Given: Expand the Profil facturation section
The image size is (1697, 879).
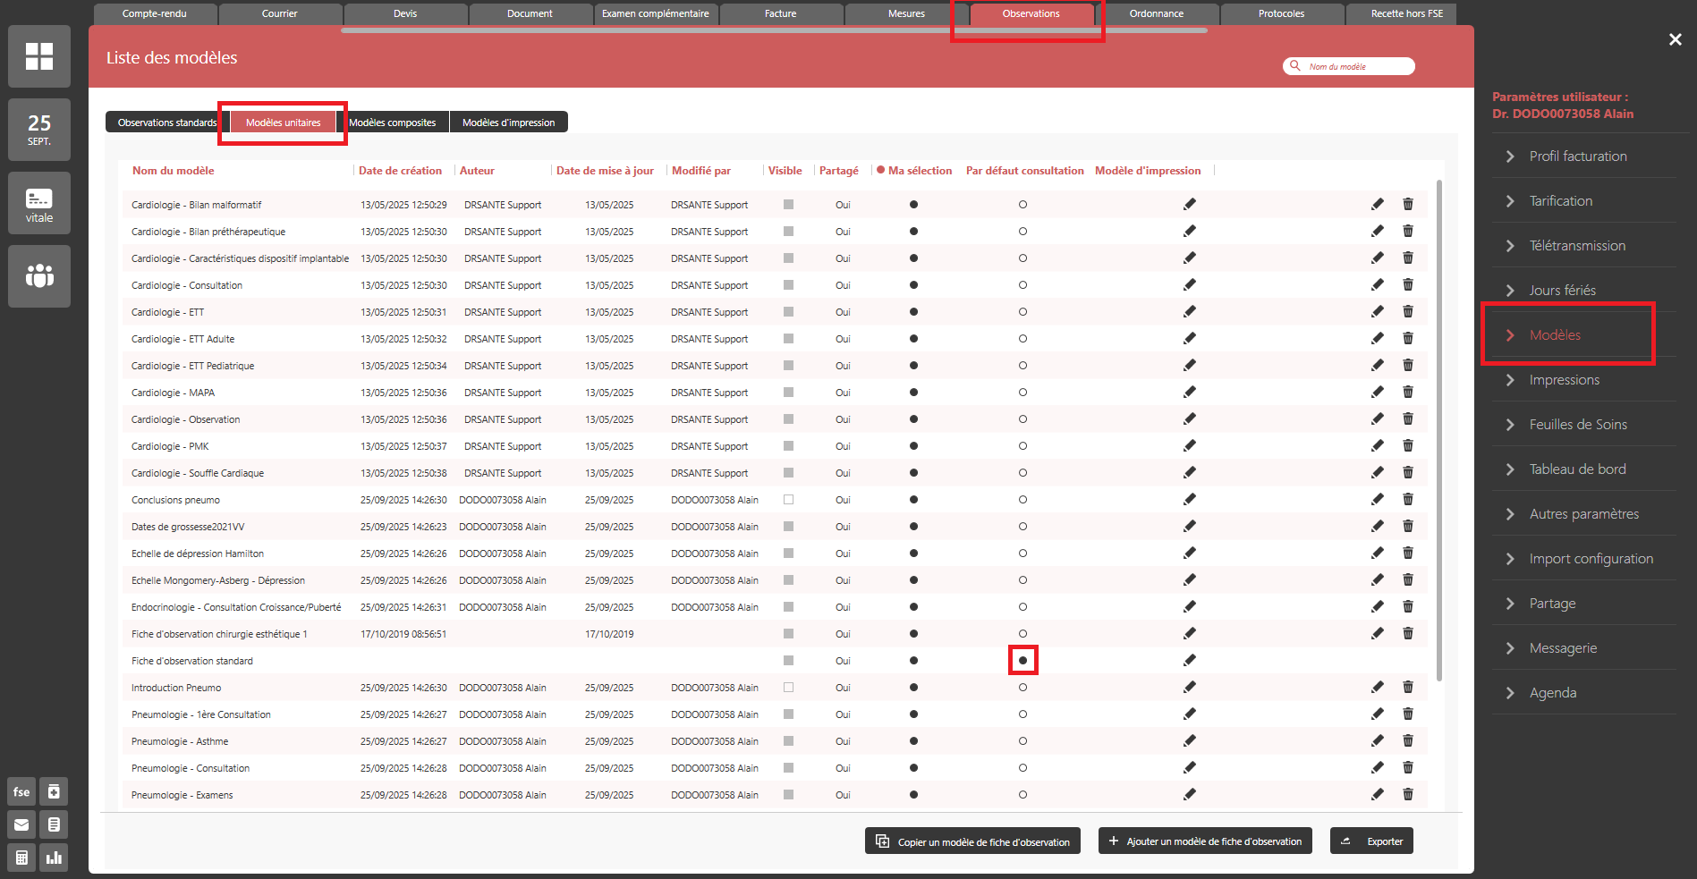Looking at the screenshot, I should click(1577, 156).
